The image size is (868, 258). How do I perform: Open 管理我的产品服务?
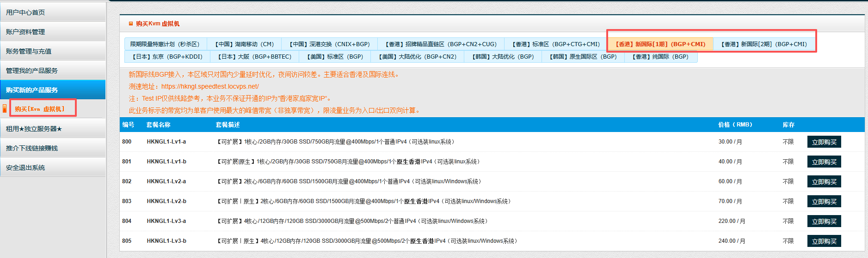tap(53, 70)
